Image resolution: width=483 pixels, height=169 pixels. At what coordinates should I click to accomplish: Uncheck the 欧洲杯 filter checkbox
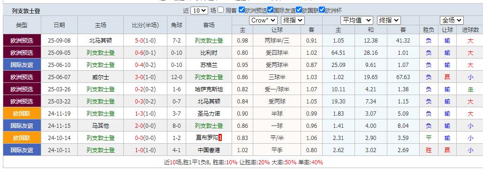(x=322, y=10)
